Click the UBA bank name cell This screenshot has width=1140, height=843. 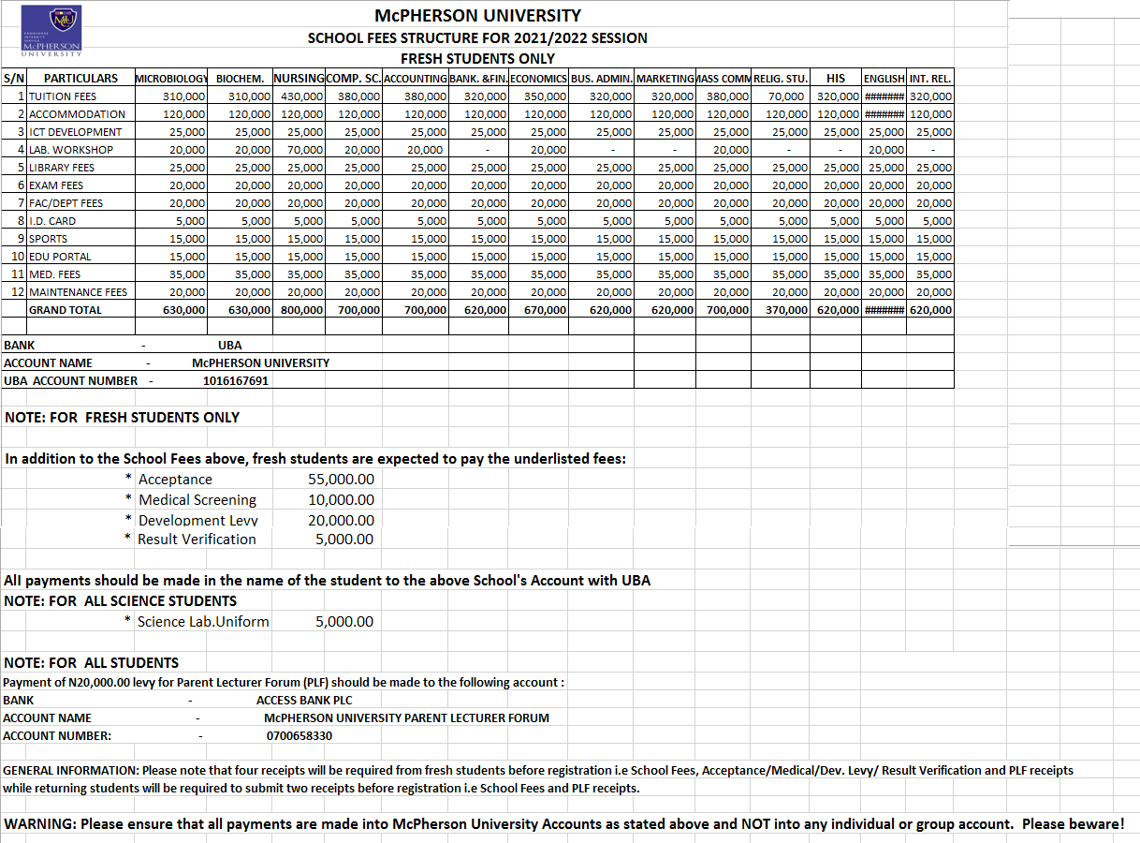[x=229, y=345]
